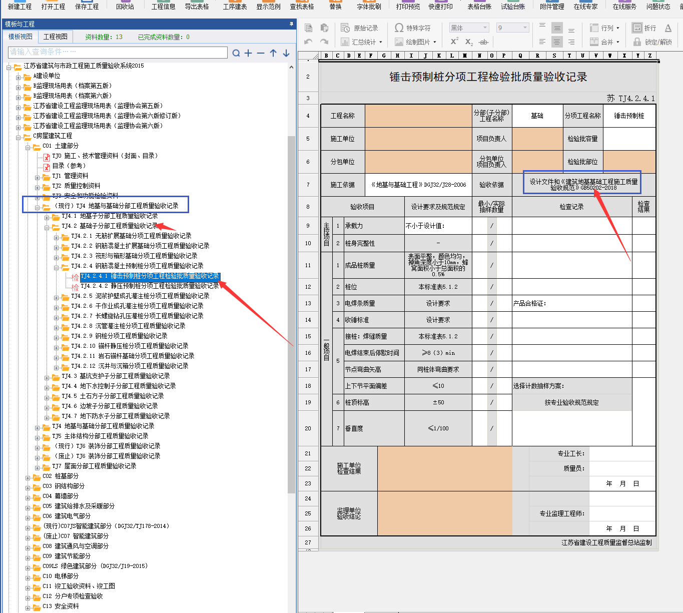
Task: Click the font color A icon
Action: [x=668, y=28]
